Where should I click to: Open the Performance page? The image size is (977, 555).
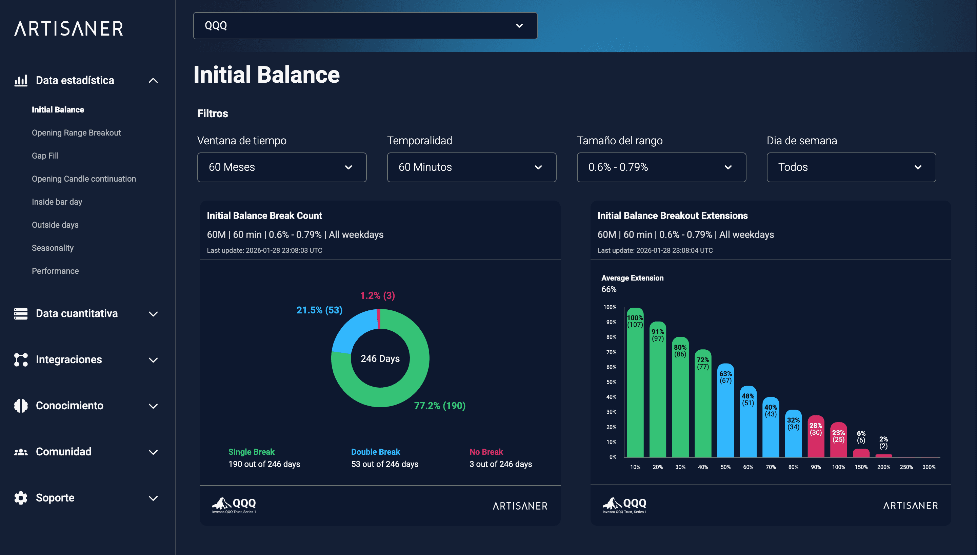point(55,271)
